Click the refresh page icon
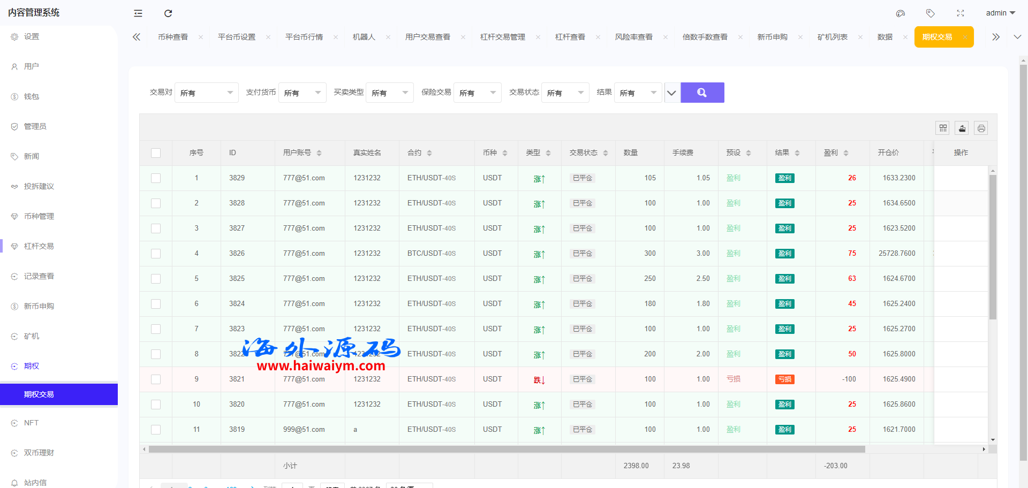 click(x=168, y=13)
